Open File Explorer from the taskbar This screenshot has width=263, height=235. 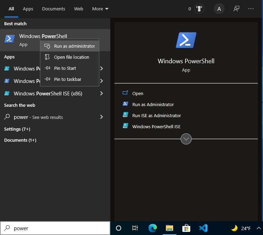pos(169,228)
